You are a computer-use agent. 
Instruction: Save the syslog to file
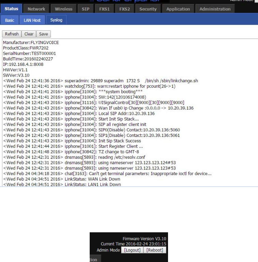(43, 34)
